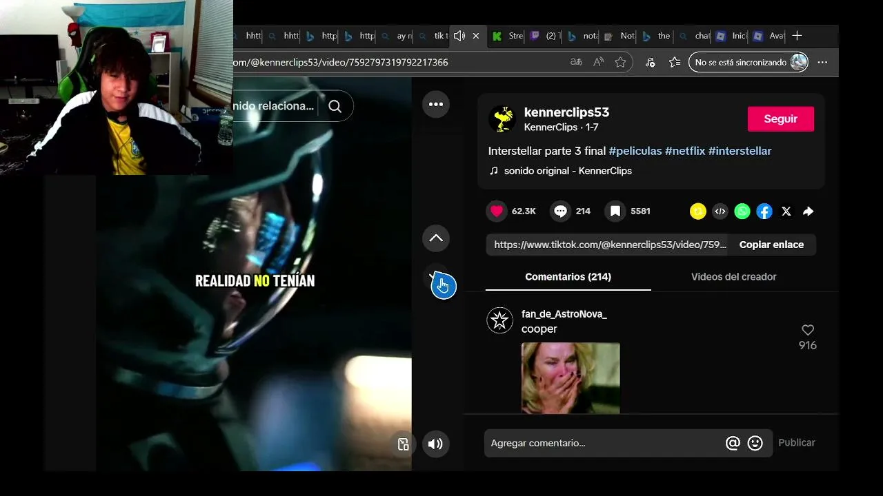883x496 pixels.
Task: Open the music note browser toolbar icon
Action: [651, 62]
